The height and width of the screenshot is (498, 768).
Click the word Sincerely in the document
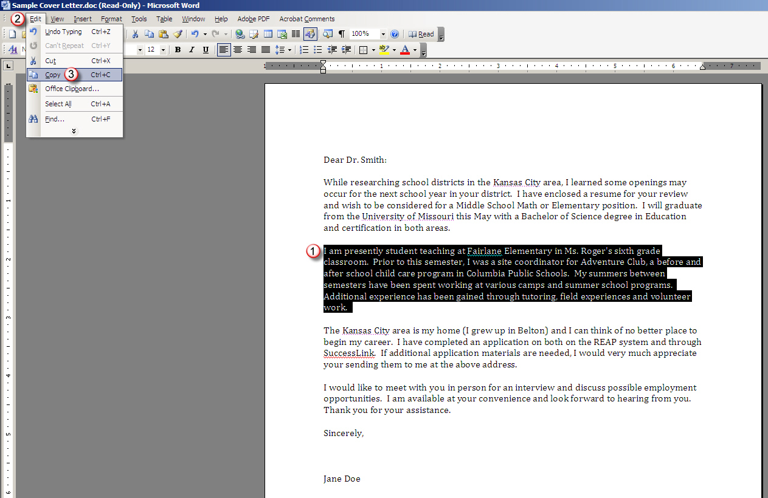pyautogui.click(x=343, y=433)
